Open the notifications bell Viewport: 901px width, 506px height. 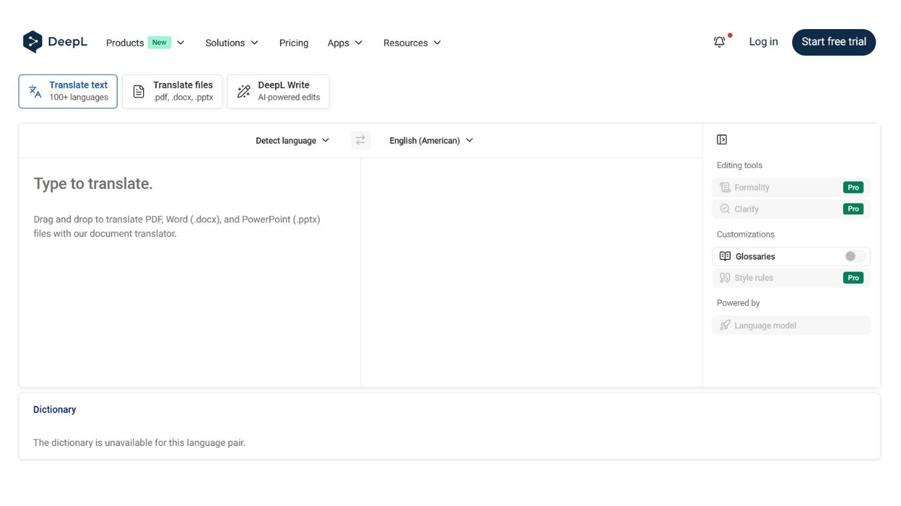720,42
